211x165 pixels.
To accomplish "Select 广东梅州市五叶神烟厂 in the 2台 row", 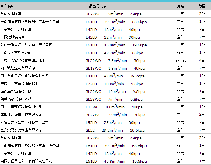I will pos(18,29).
